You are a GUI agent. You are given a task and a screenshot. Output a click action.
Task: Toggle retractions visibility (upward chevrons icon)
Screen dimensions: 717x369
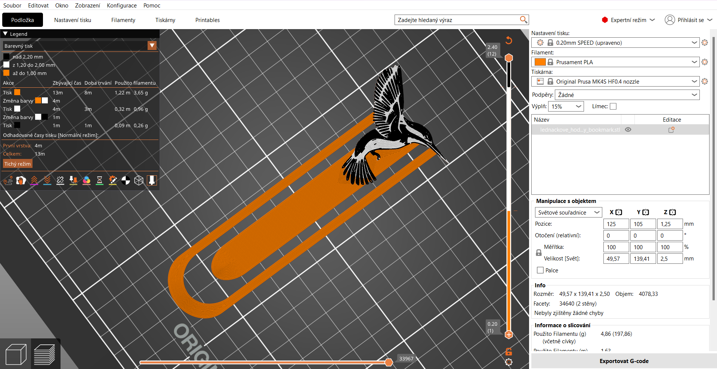34,181
